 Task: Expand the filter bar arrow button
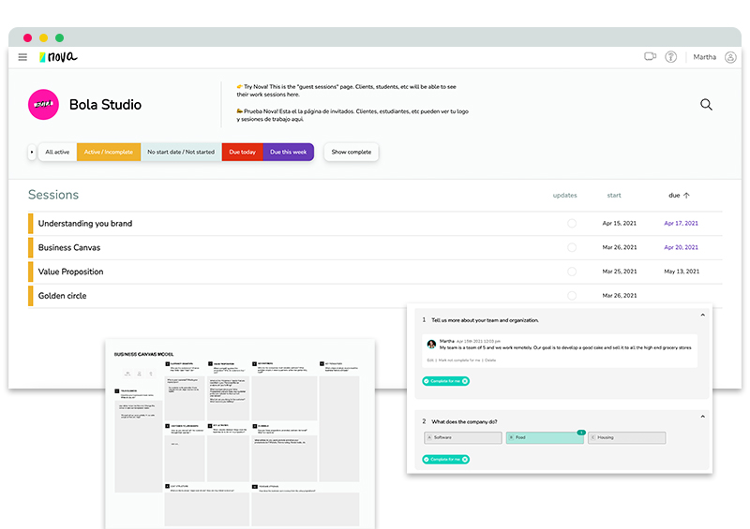tap(32, 152)
